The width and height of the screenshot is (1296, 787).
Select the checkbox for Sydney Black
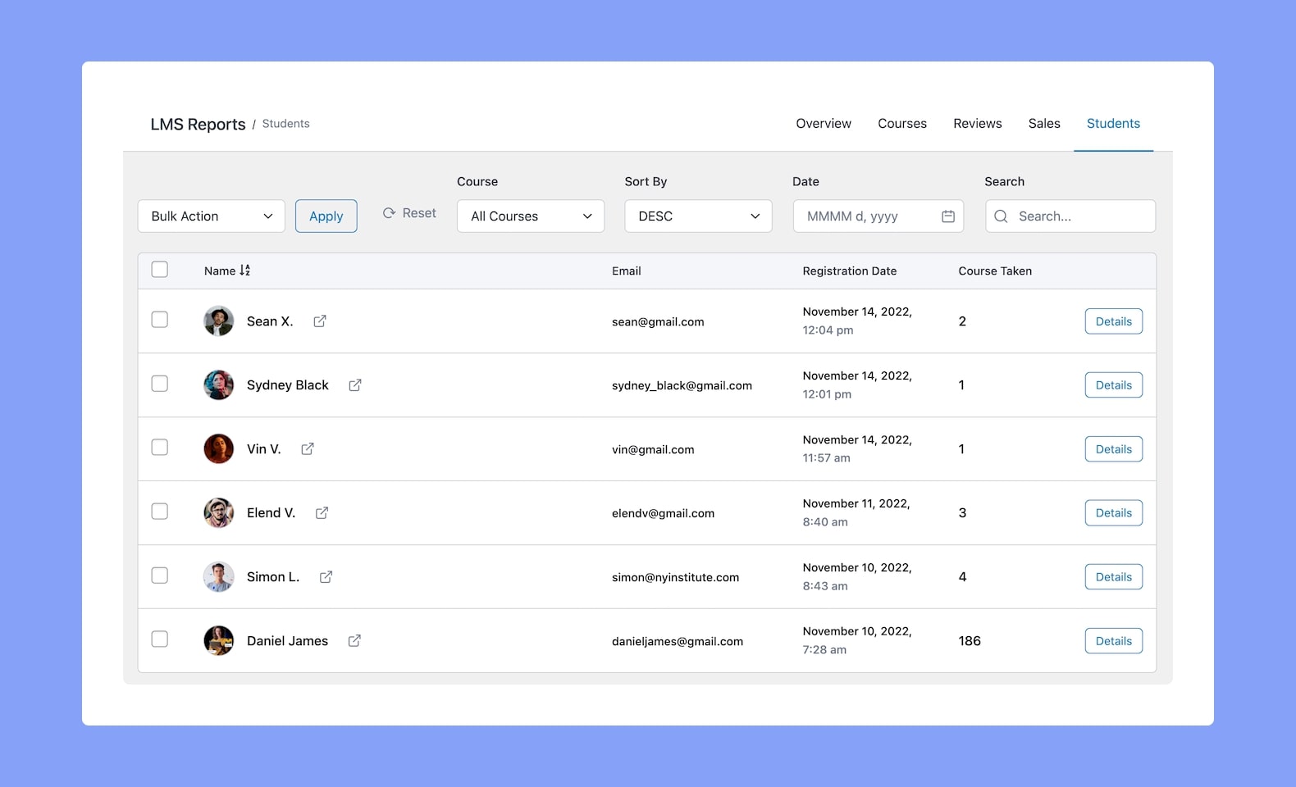point(160,384)
